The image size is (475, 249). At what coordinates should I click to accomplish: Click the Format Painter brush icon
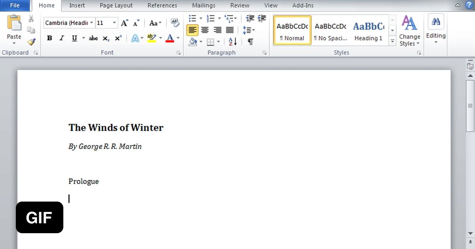[x=31, y=41]
